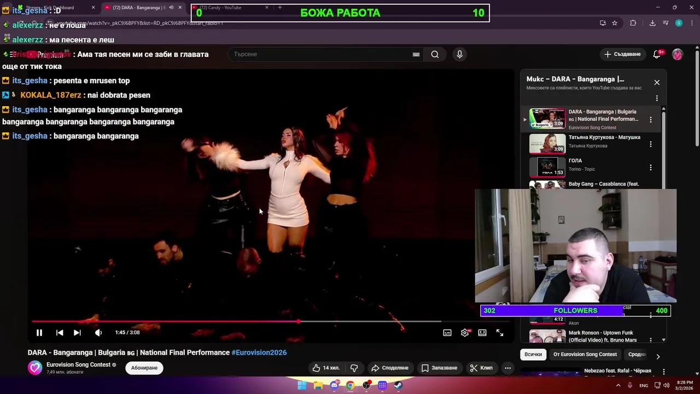Pause the video with the pause button

39,333
